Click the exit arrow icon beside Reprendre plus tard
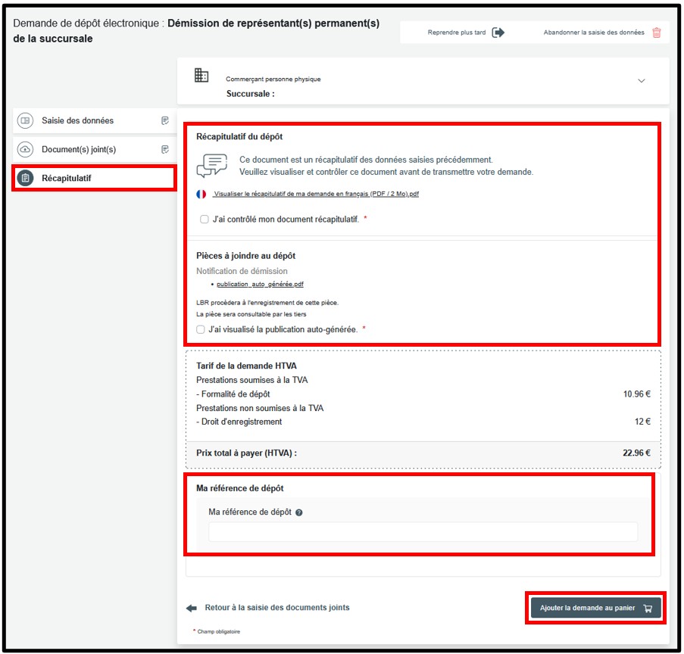Image resolution: width=684 pixels, height=654 pixels. point(498,33)
